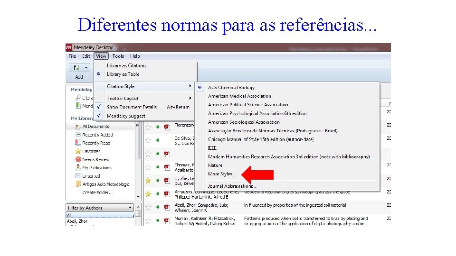Open the All Documents folder icon
Image resolution: width=456 pixels, height=256 pixels.
pos(77,126)
